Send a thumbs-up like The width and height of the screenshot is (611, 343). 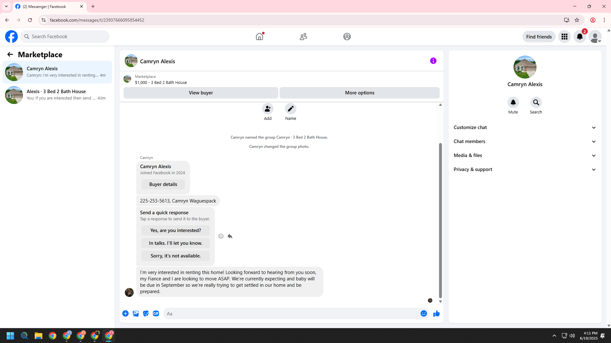[x=436, y=313]
